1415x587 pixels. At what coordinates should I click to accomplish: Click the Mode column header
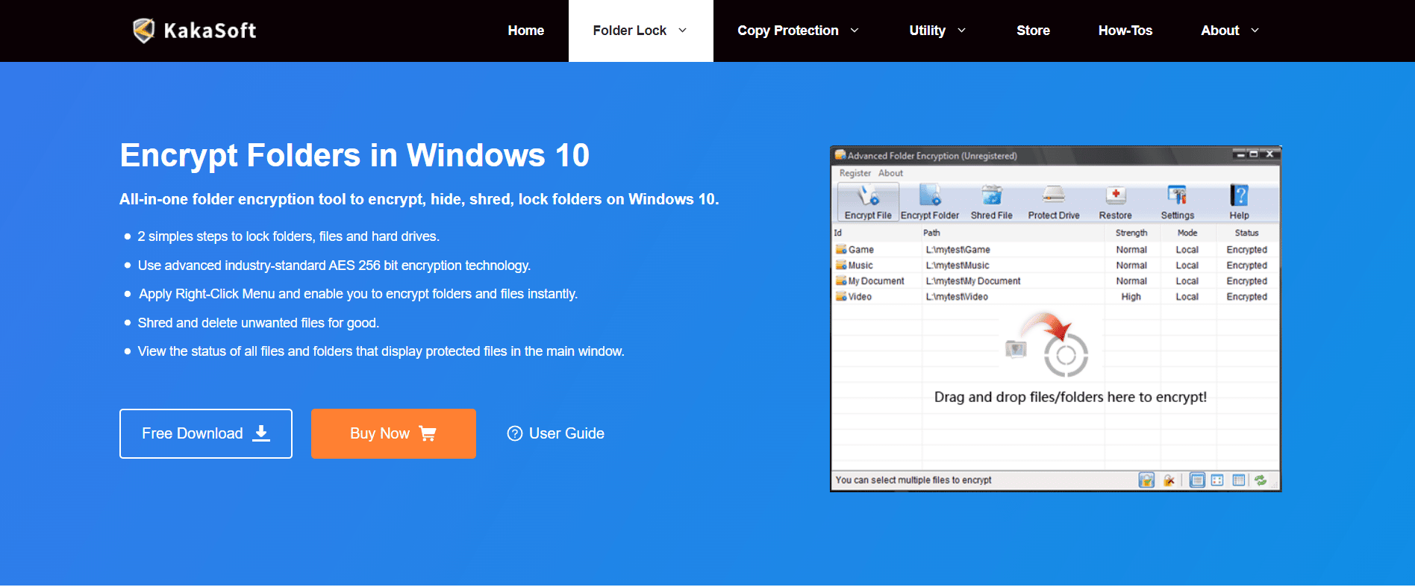1187,233
